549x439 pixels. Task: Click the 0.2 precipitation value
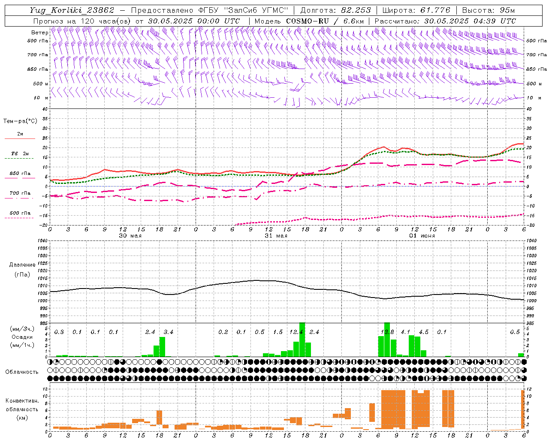coord(223,332)
